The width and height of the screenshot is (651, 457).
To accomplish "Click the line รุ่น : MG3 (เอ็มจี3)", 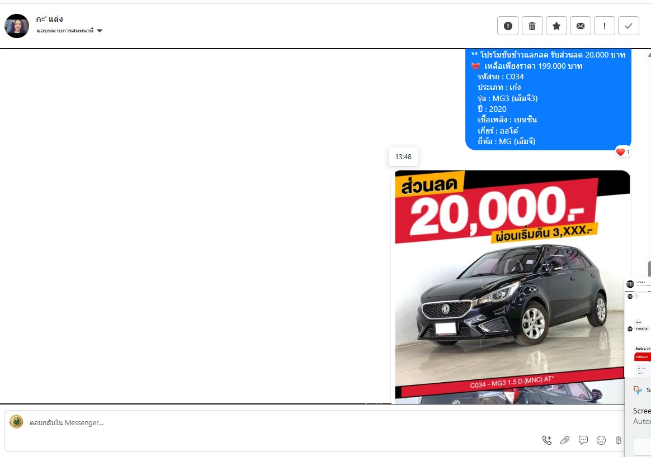I will coord(507,98).
